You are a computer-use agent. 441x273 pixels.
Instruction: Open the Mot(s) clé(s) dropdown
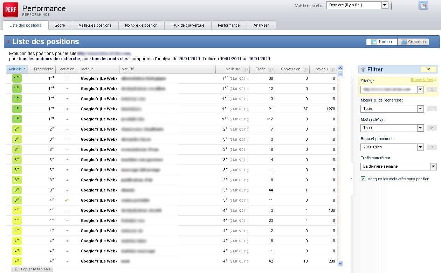click(421, 128)
